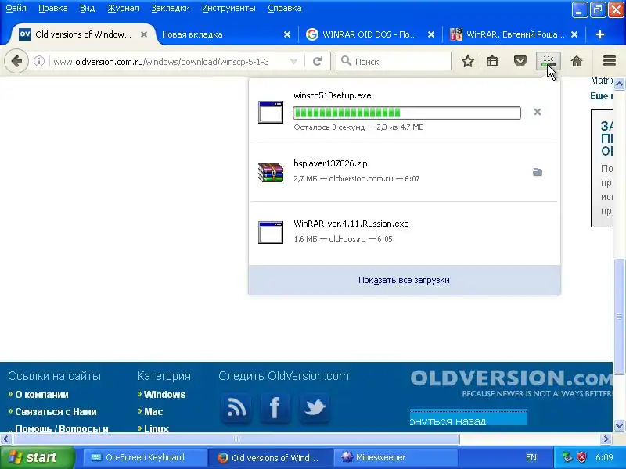
Task: Click the bsplayer137826.zip download entry text
Action: click(330, 163)
